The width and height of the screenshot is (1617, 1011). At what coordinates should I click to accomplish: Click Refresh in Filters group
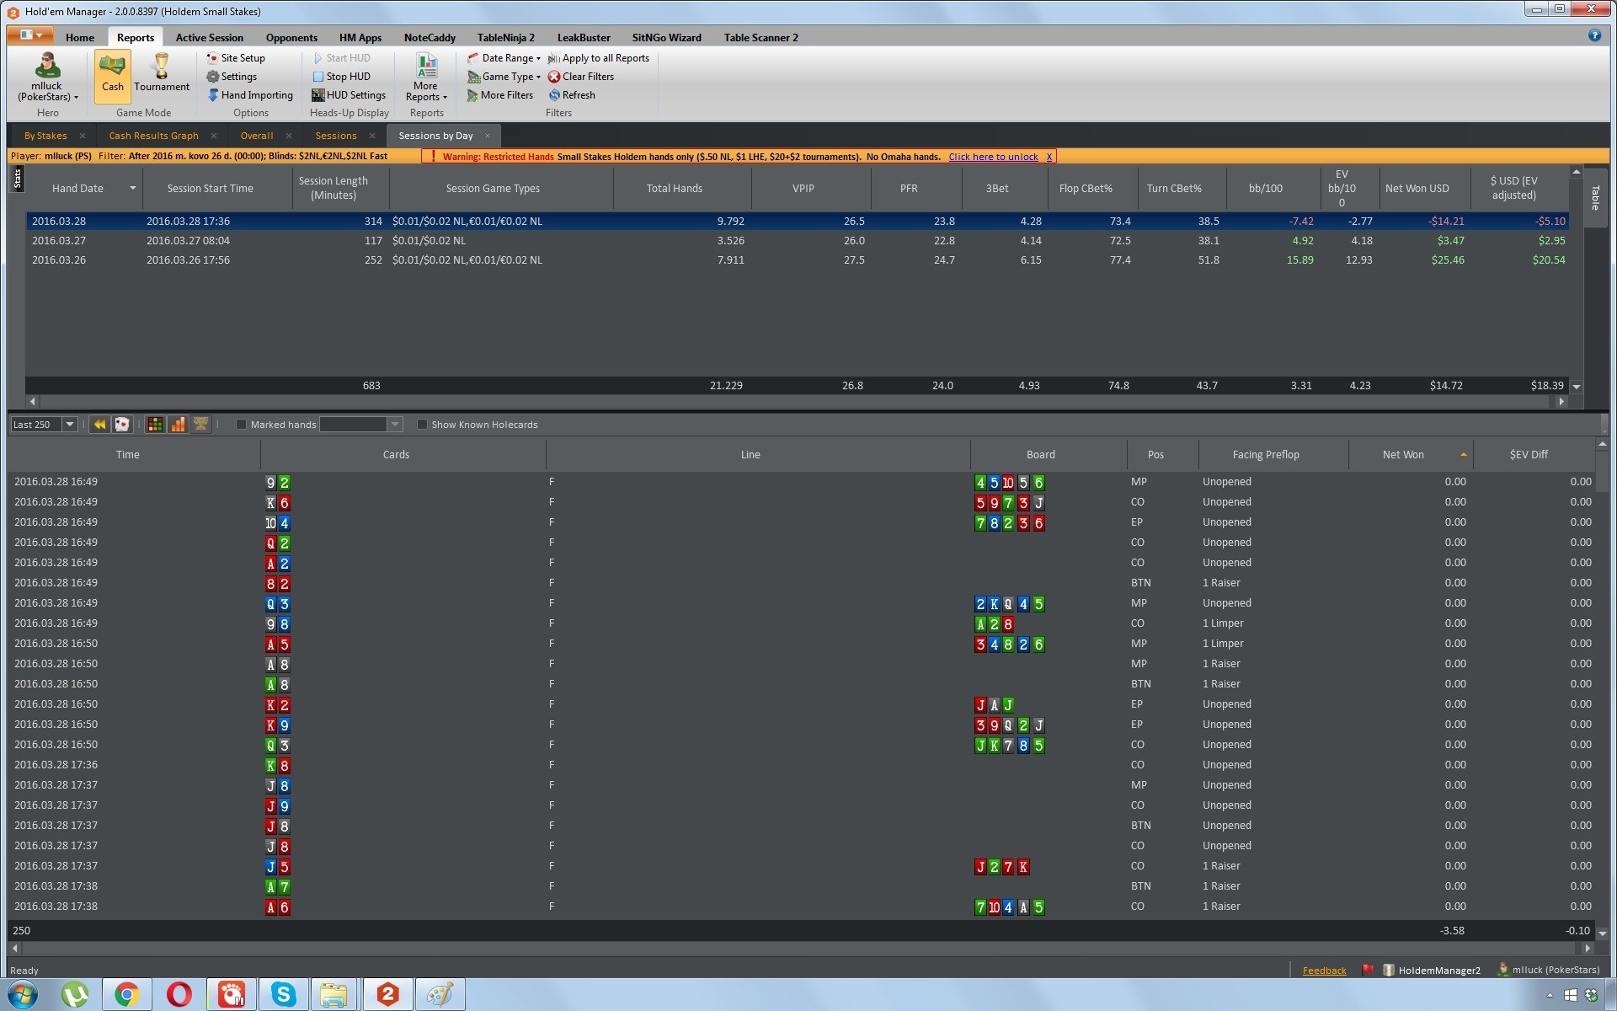click(x=572, y=95)
